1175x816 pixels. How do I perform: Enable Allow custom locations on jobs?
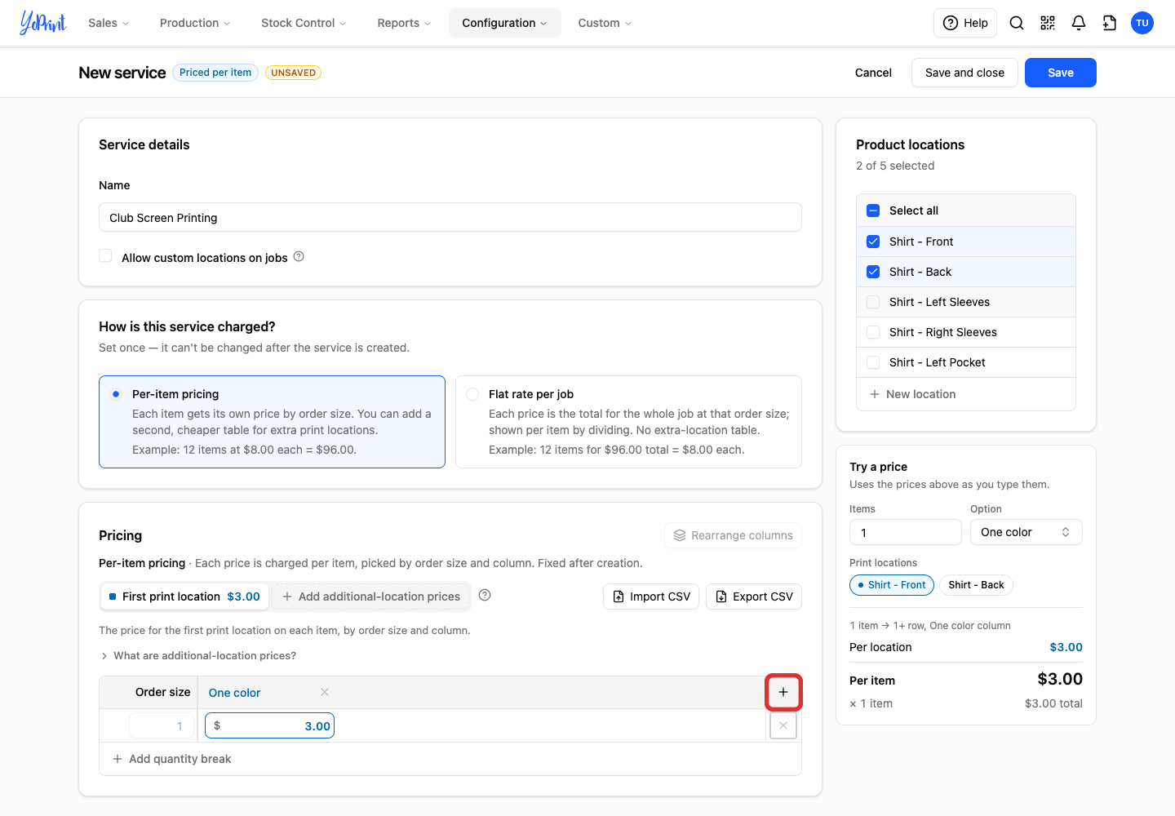(105, 256)
